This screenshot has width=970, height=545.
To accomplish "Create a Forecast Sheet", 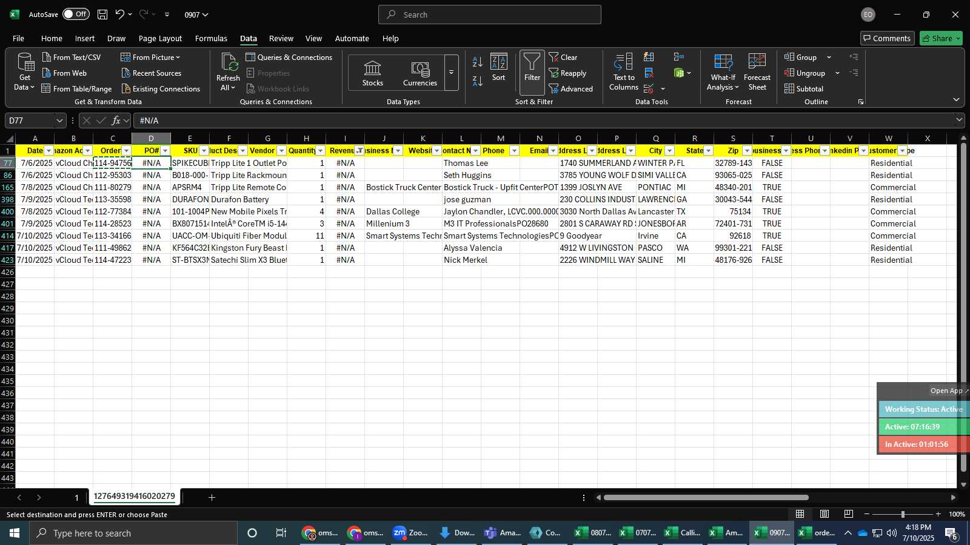I will (757, 71).
